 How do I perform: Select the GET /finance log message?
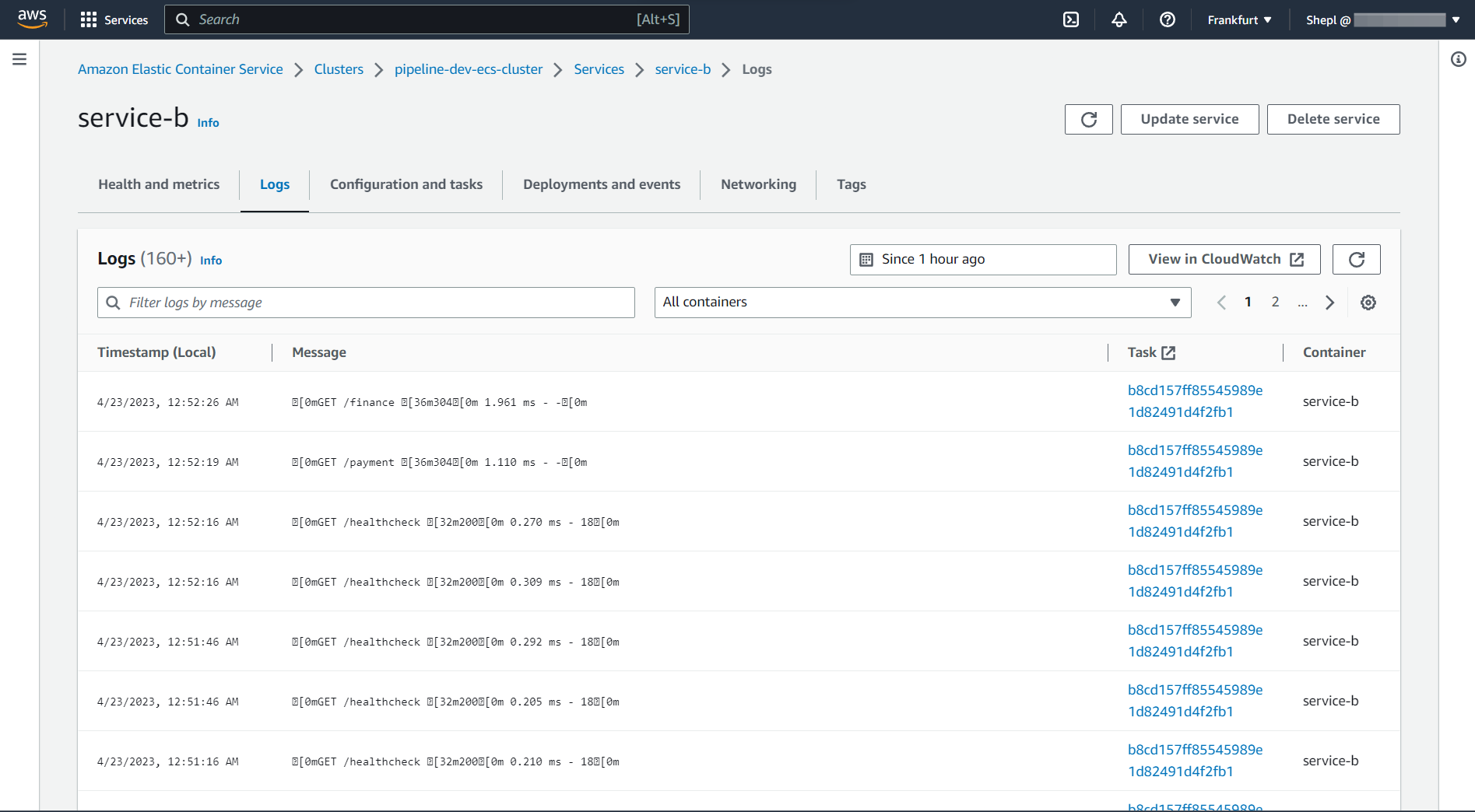pyautogui.click(x=440, y=402)
